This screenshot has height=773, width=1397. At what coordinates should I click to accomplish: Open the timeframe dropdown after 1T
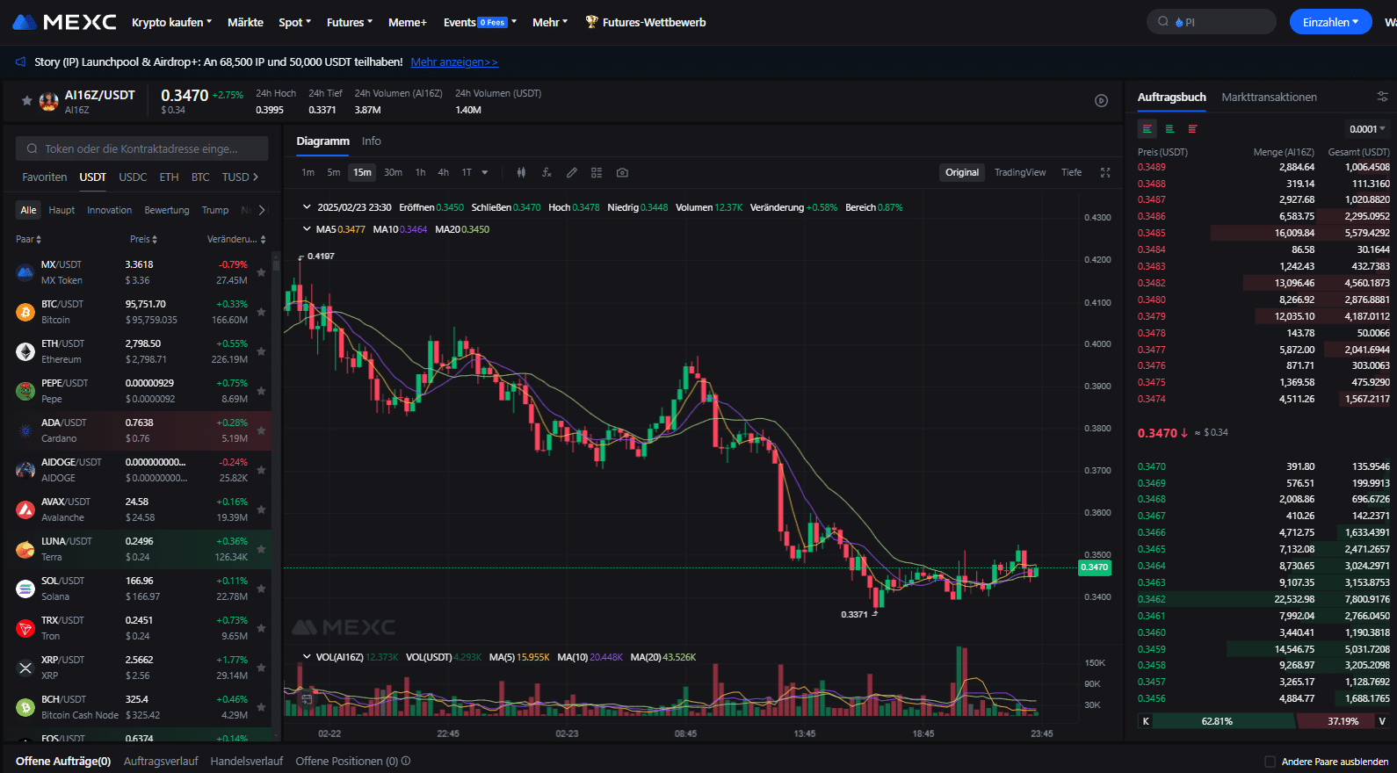pos(485,172)
